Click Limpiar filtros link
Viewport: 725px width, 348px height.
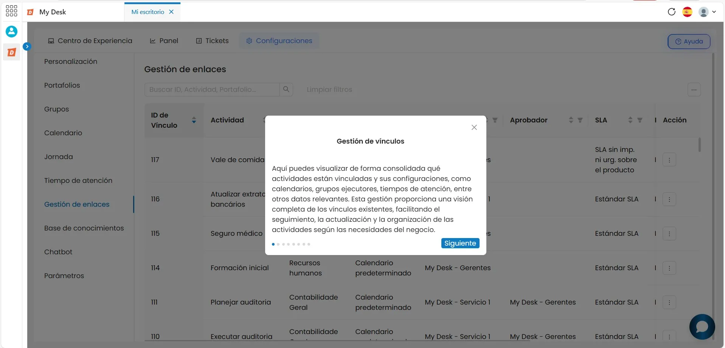click(329, 90)
